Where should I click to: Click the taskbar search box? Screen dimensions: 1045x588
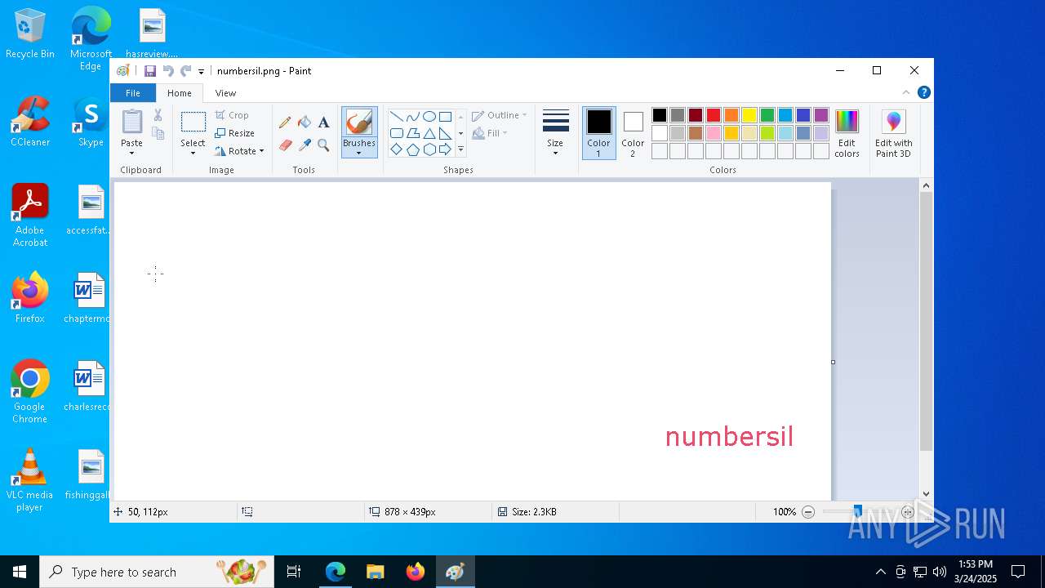point(157,572)
